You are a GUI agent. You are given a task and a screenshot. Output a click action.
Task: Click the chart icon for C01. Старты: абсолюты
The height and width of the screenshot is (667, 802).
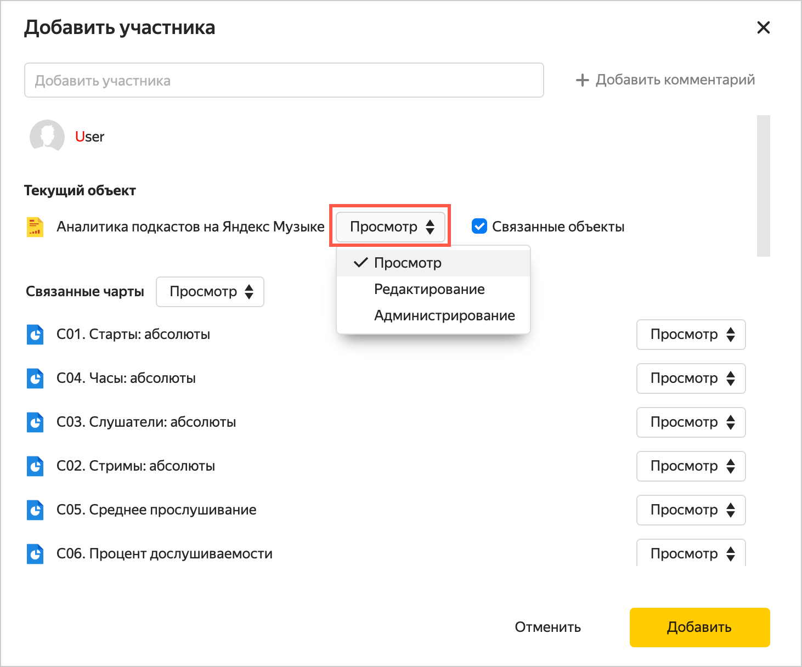pos(35,334)
